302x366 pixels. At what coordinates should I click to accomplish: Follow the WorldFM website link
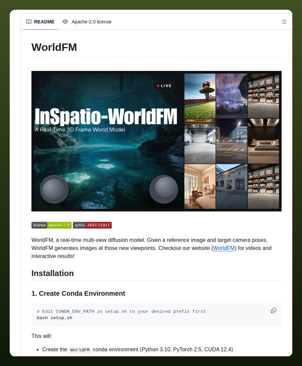click(224, 248)
